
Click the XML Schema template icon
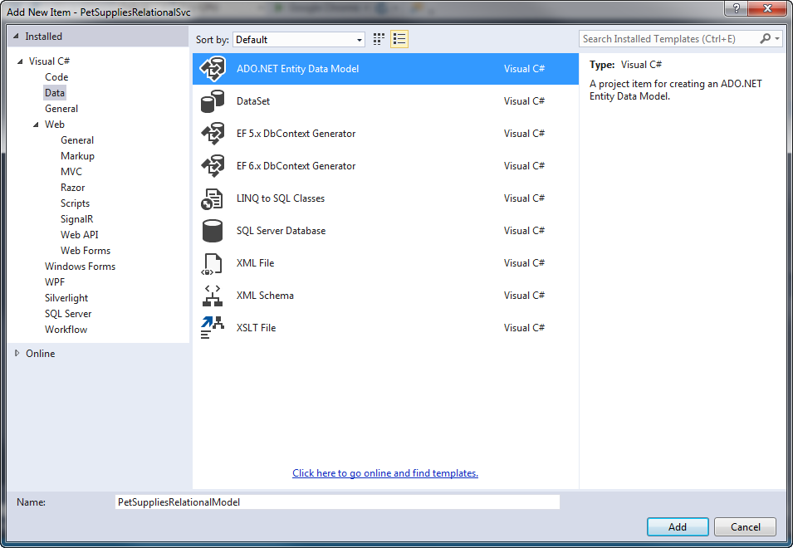213,296
